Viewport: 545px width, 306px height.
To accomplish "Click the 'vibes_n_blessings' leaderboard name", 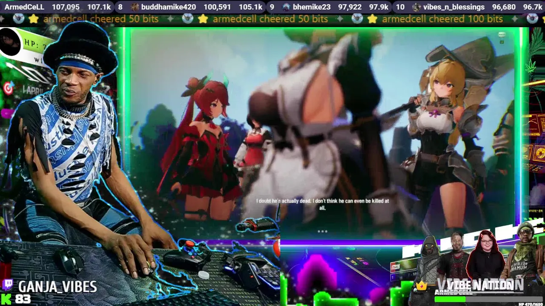I will coord(454,7).
